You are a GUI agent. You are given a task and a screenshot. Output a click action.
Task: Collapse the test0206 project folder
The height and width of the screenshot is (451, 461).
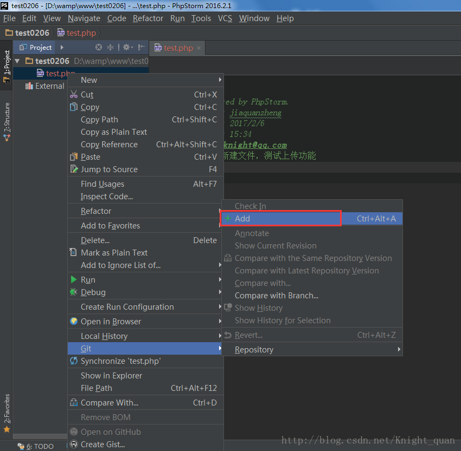pyautogui.click(x=17, y=61)
